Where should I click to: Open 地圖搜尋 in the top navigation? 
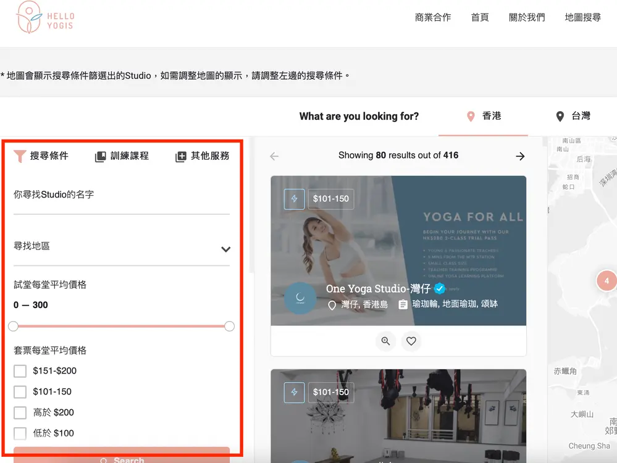coord(583,17)
